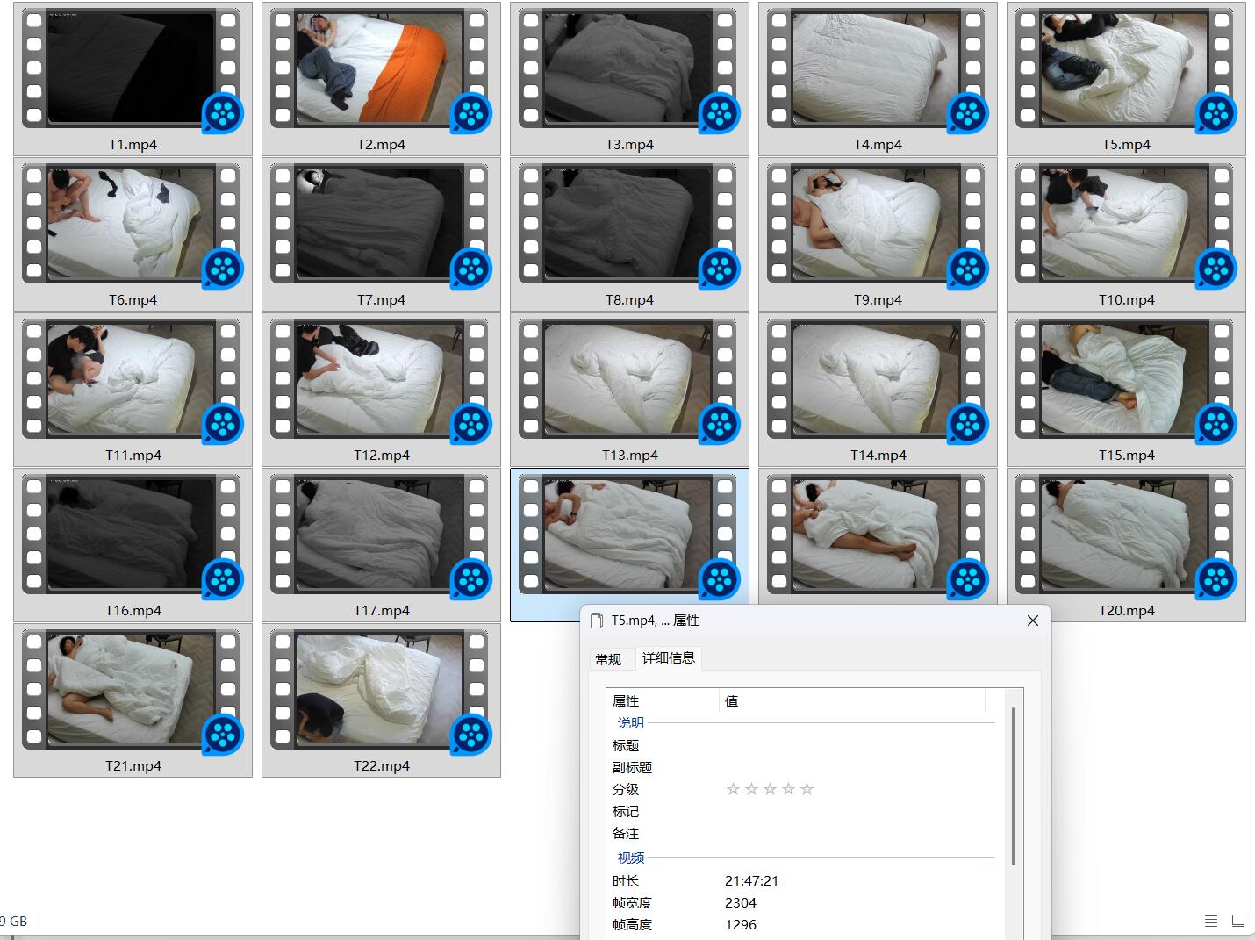Click the 标题 value field

(857, 745)
